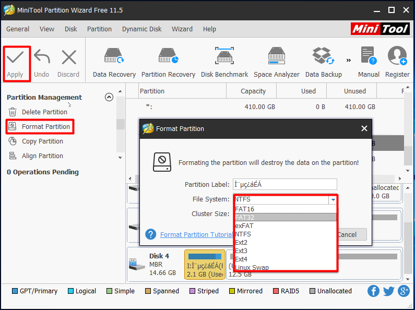The image size is (415, 310).
Task: Discard all pending changes
Action: point(68,64)
